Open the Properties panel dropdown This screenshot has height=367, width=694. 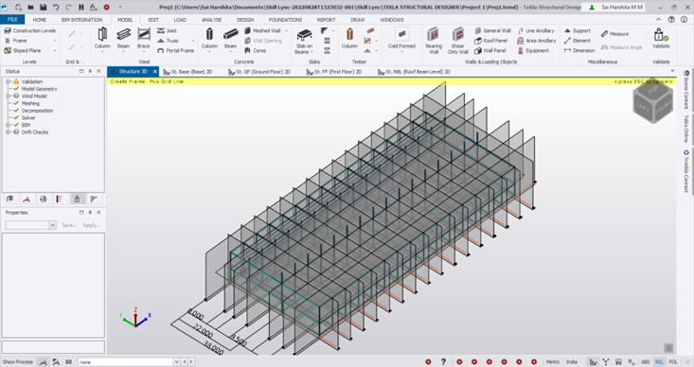[52, 225]
